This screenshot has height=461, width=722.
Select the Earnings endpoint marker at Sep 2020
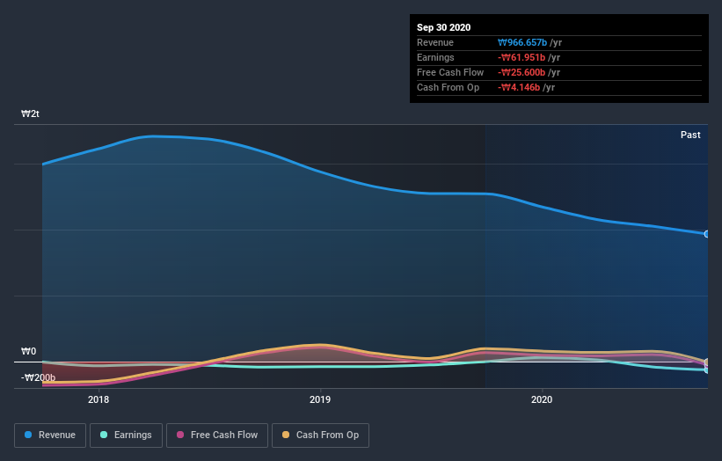click(707, 370)
